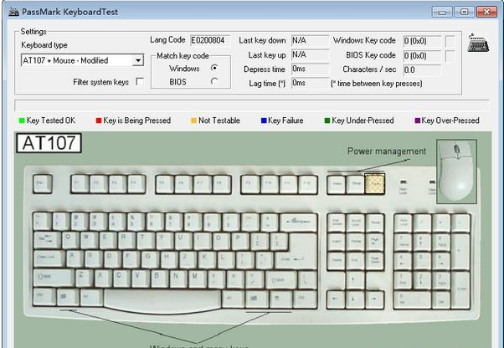Select the BIOS match key code radio
Screen dimensions: 504x348
point(214,81)
